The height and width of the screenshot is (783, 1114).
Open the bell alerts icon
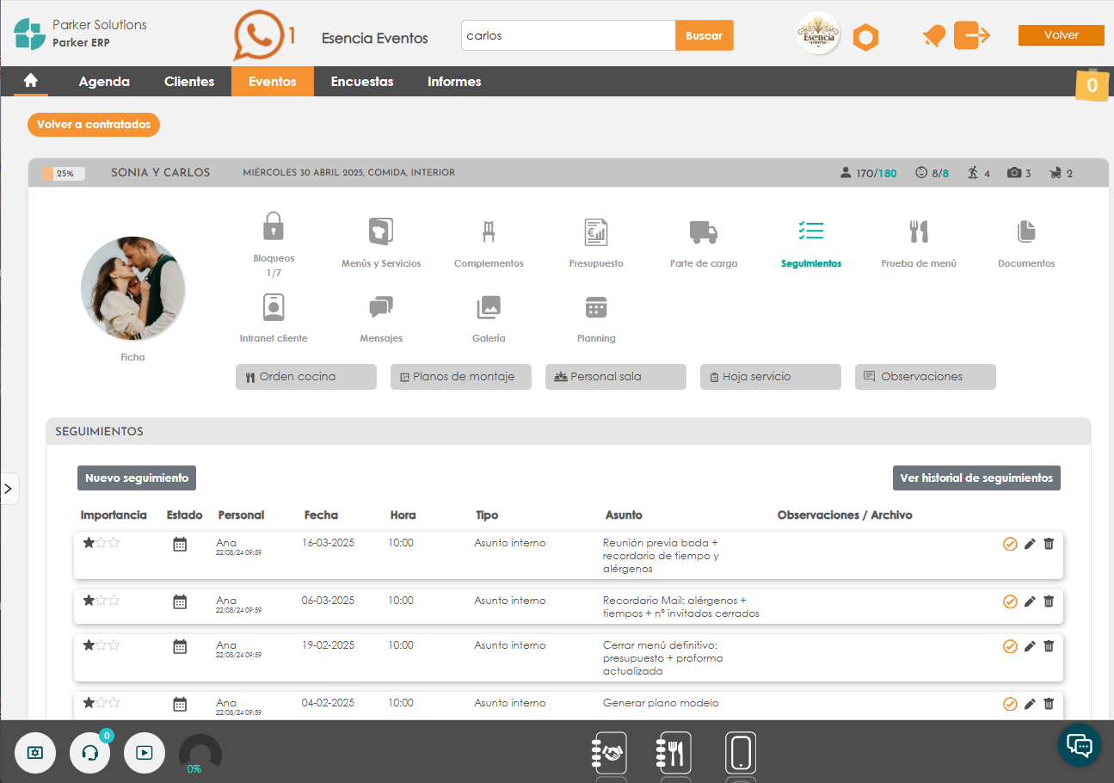coord(933,36)
